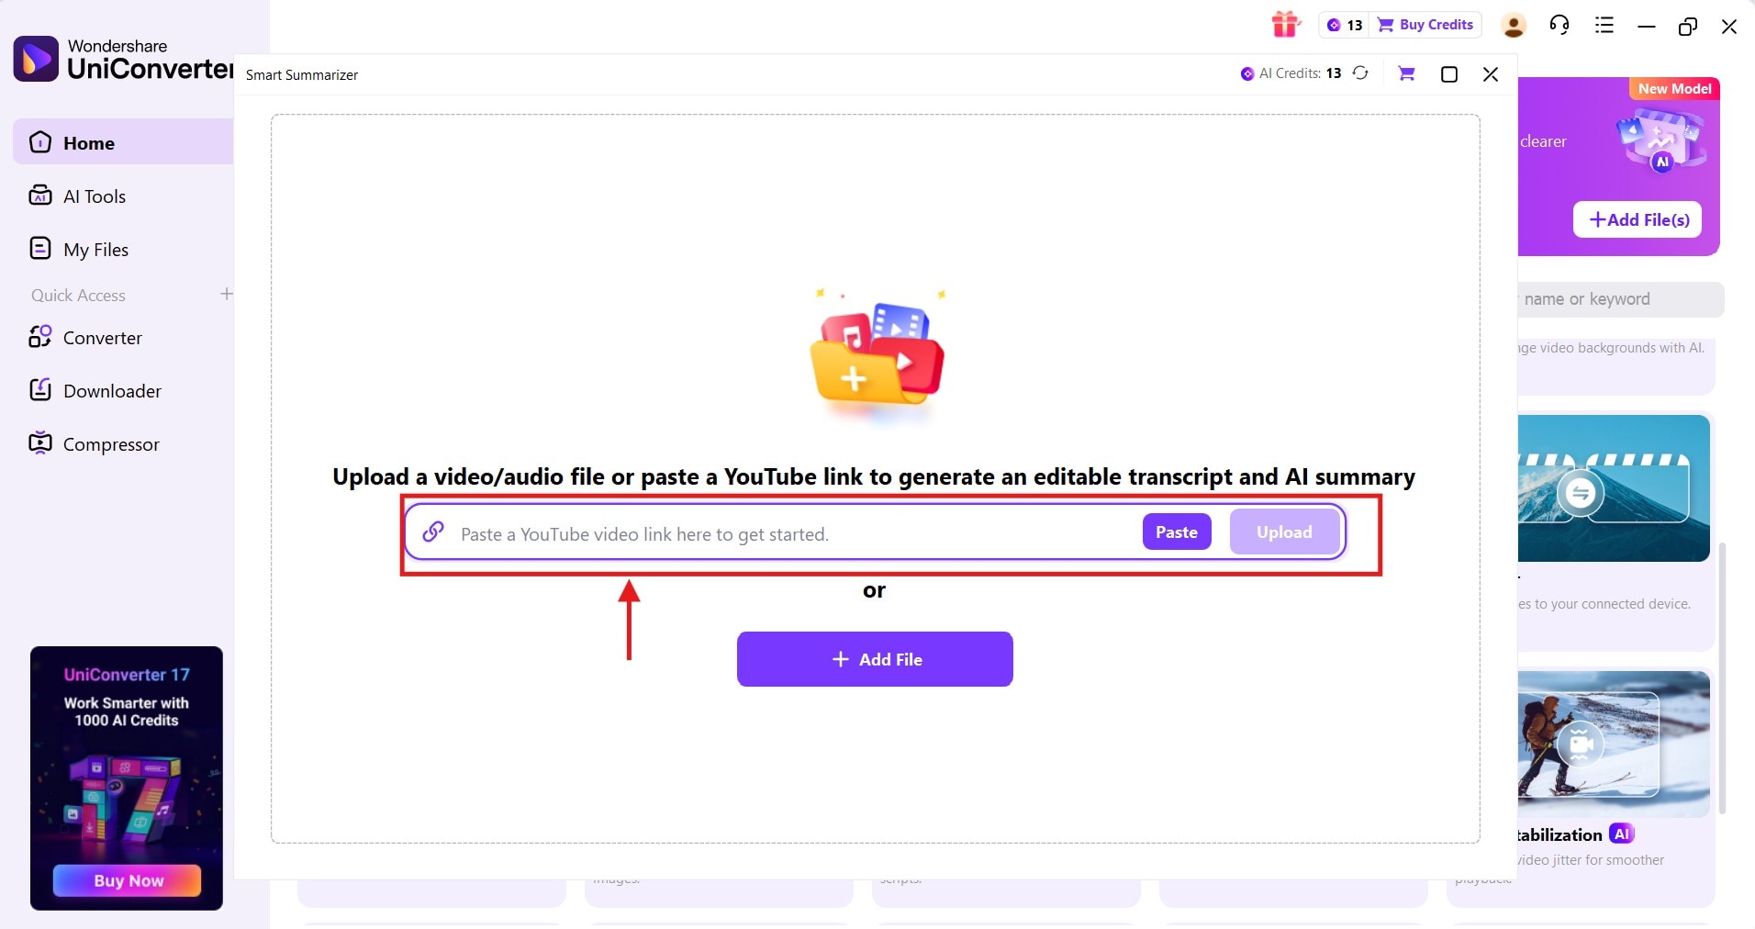Refresh the AI Credits balance
Viewport: 1755px width, 929px height.
click(x=1360, y=73)
